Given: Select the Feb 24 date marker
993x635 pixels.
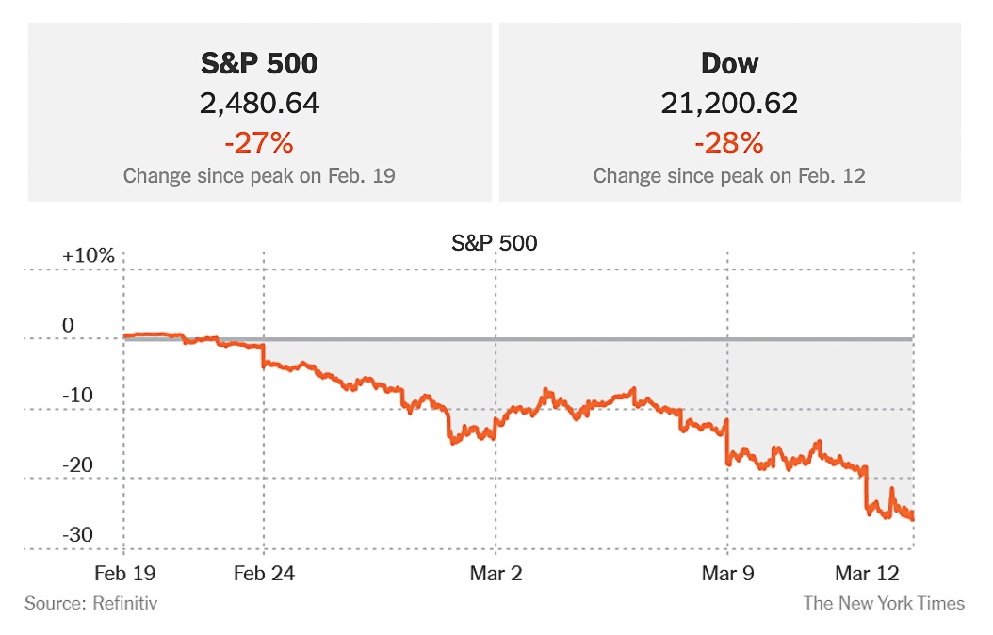Looking at the screenshot, I should pos(263,572).
